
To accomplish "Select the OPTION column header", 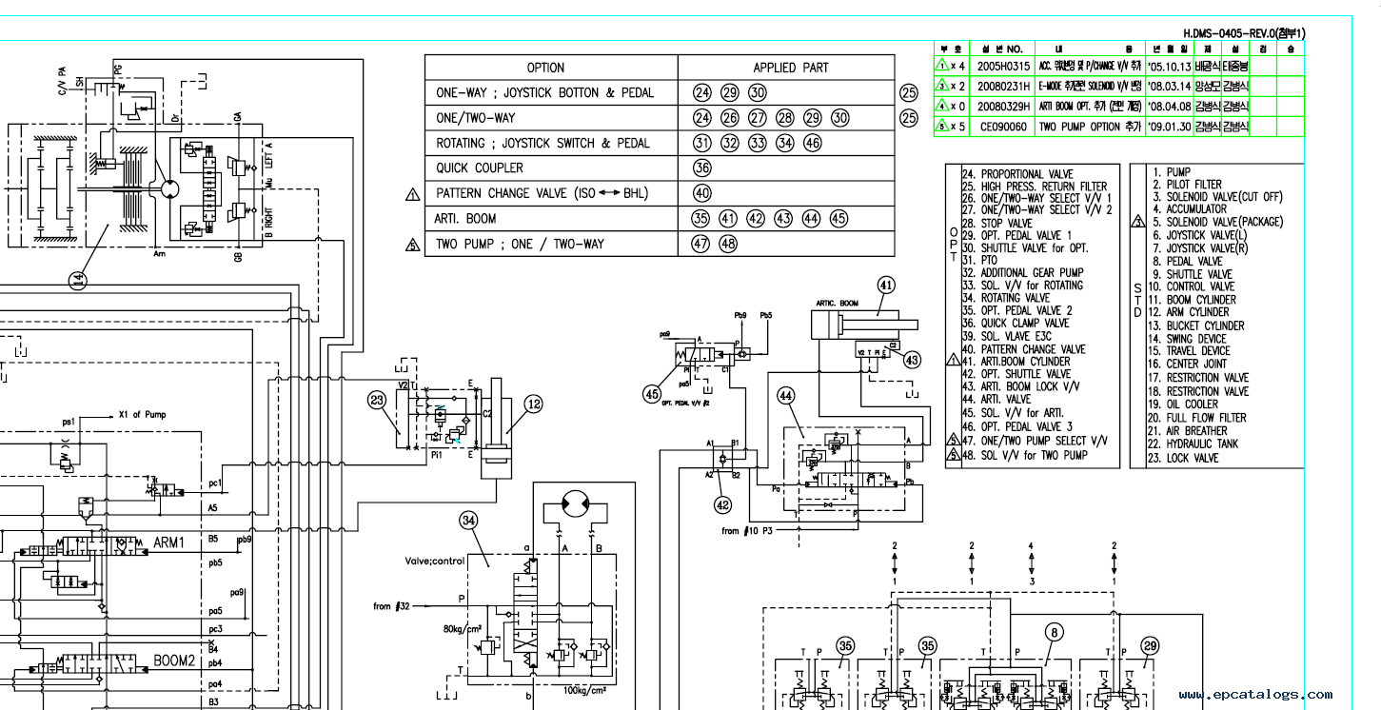I will click(x=545, y=68).
